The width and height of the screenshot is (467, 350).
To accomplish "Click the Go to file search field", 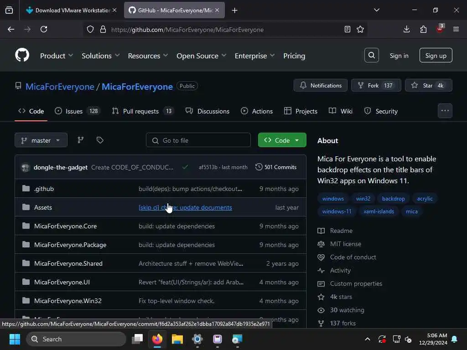I will pos(198,140).
